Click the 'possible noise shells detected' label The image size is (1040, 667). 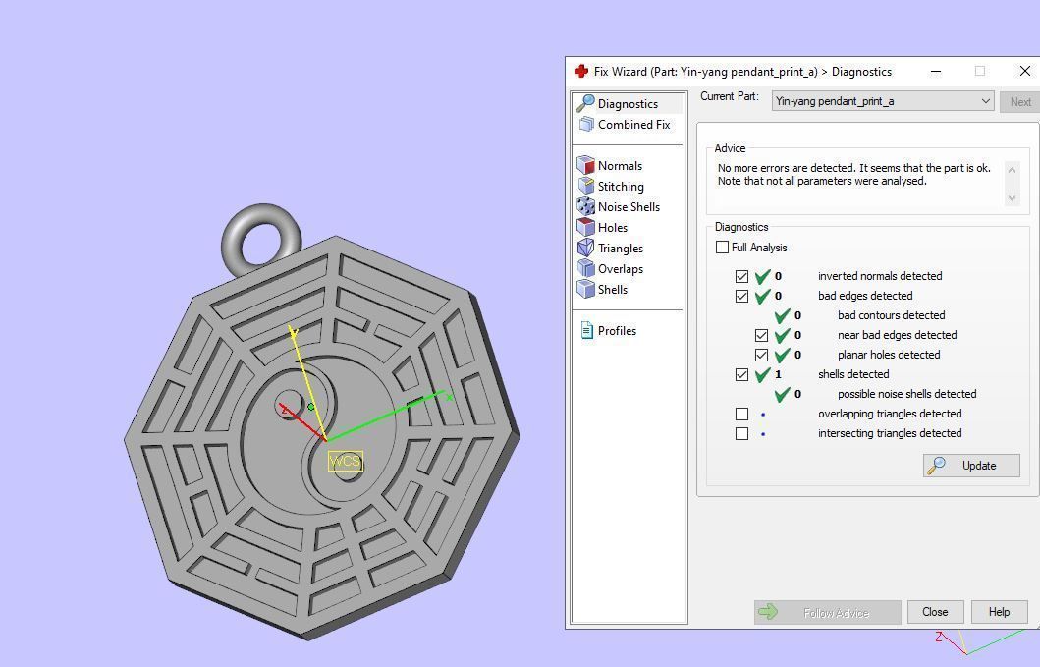pyautogui.click(x=906, y=394)
